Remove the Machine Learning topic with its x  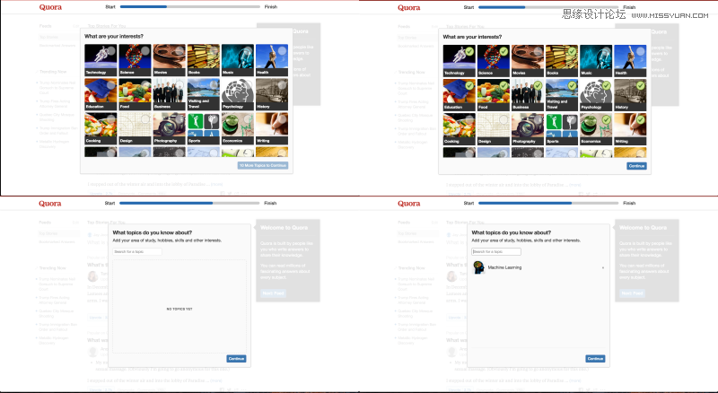coord(602,267)
